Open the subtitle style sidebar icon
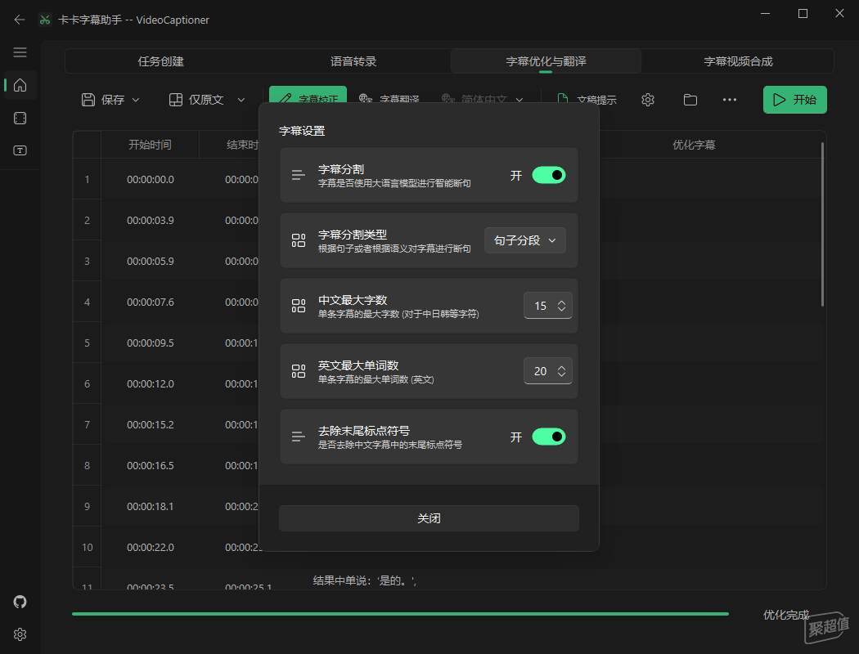 coord(20,150)
